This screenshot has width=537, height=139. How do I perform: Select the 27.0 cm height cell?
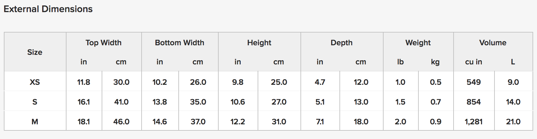279,102
